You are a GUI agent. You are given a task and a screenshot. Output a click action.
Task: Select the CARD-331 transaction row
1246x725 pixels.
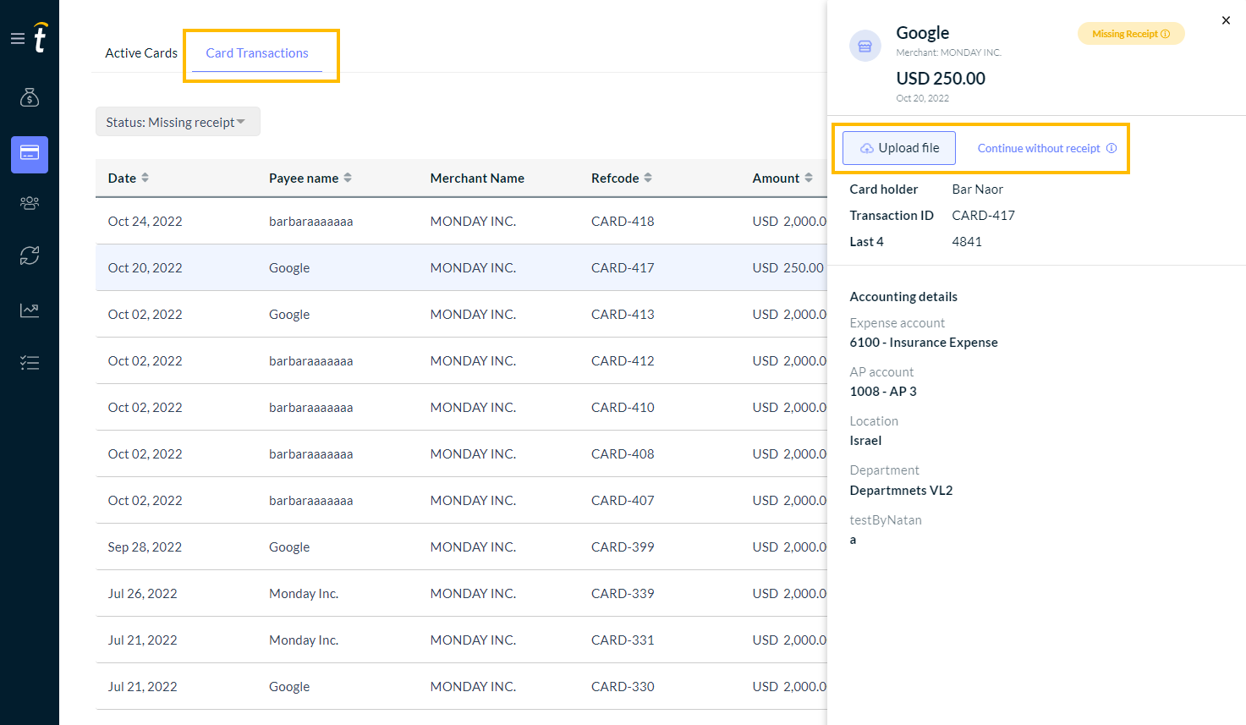[x=461, y=640]
